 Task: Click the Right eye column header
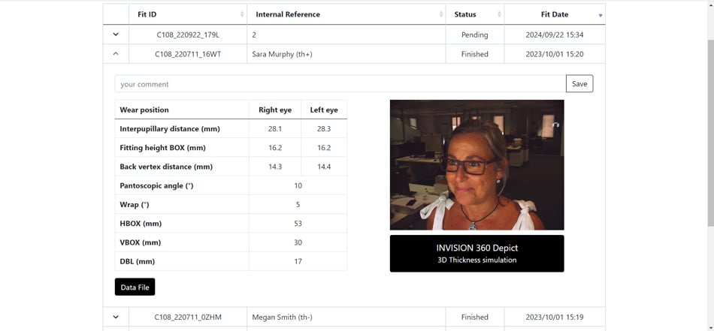274,110
